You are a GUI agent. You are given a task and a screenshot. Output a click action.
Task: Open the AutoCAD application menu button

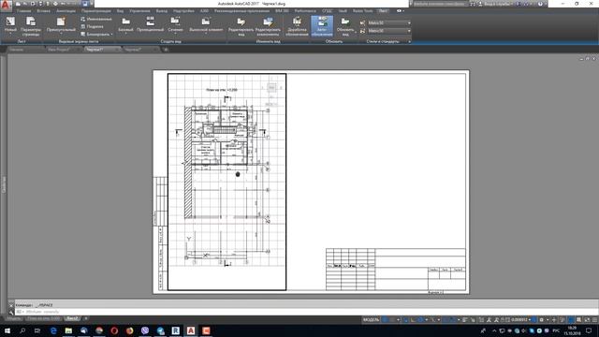pyautogui.click(x=6, y=5)
